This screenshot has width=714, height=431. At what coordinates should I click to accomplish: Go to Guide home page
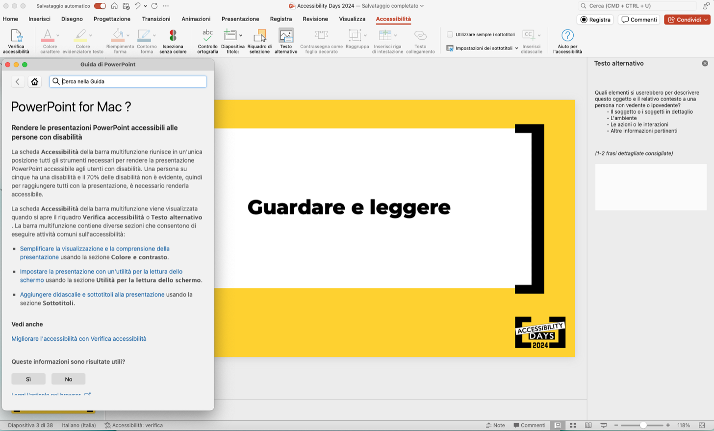click(34, 82)
